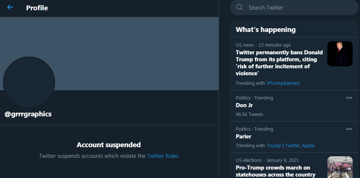Select the Don Jr trending topic
The width and height of the screenshot is (360, 178).
244,105
